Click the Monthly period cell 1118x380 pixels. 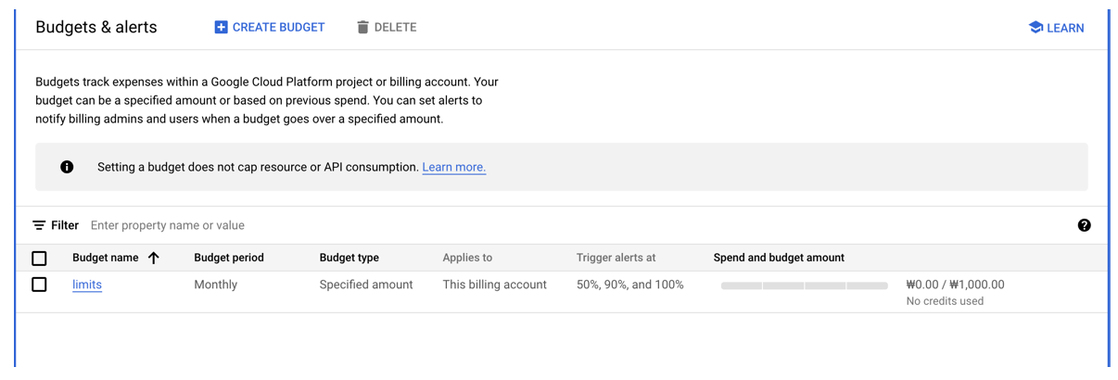[x=216, y=285]
